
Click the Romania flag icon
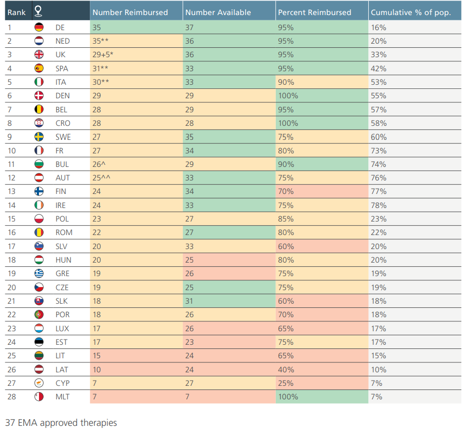[39, 232]
